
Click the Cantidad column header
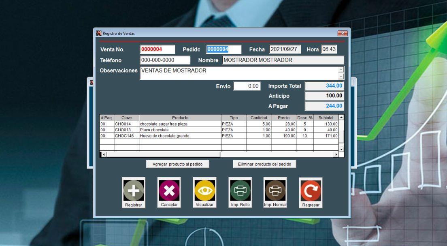point(259,118)
